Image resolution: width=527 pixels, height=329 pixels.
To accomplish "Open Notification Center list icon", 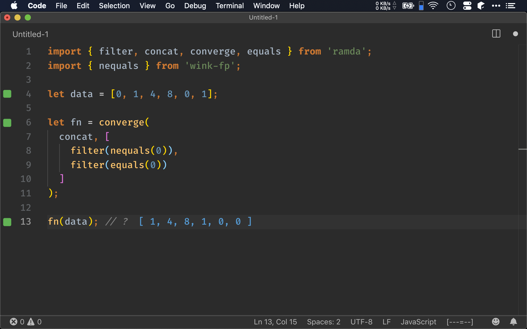I will 510,6.
